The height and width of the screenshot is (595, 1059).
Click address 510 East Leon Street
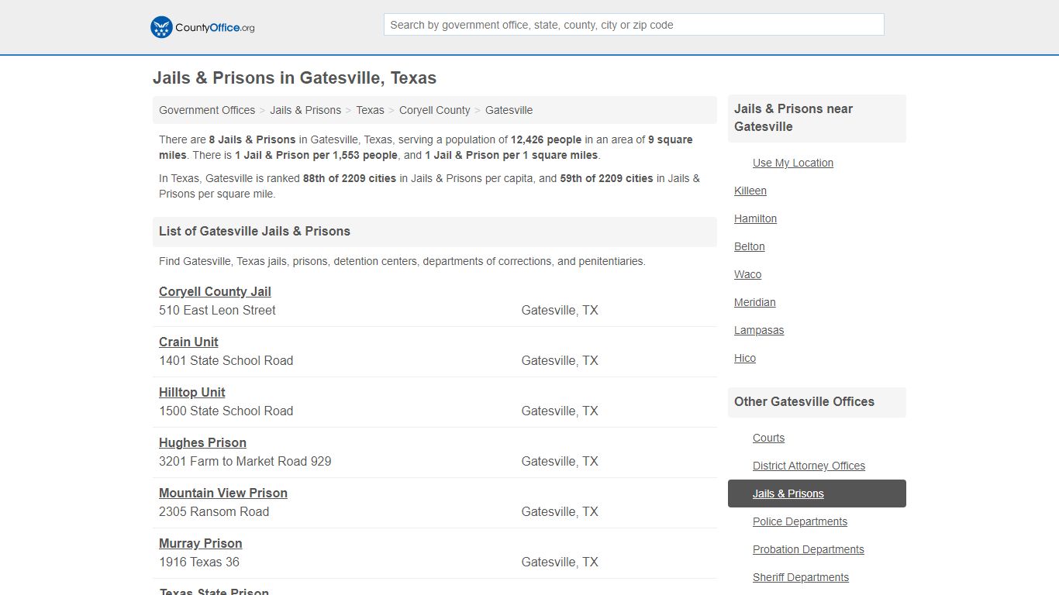[217, 310]
